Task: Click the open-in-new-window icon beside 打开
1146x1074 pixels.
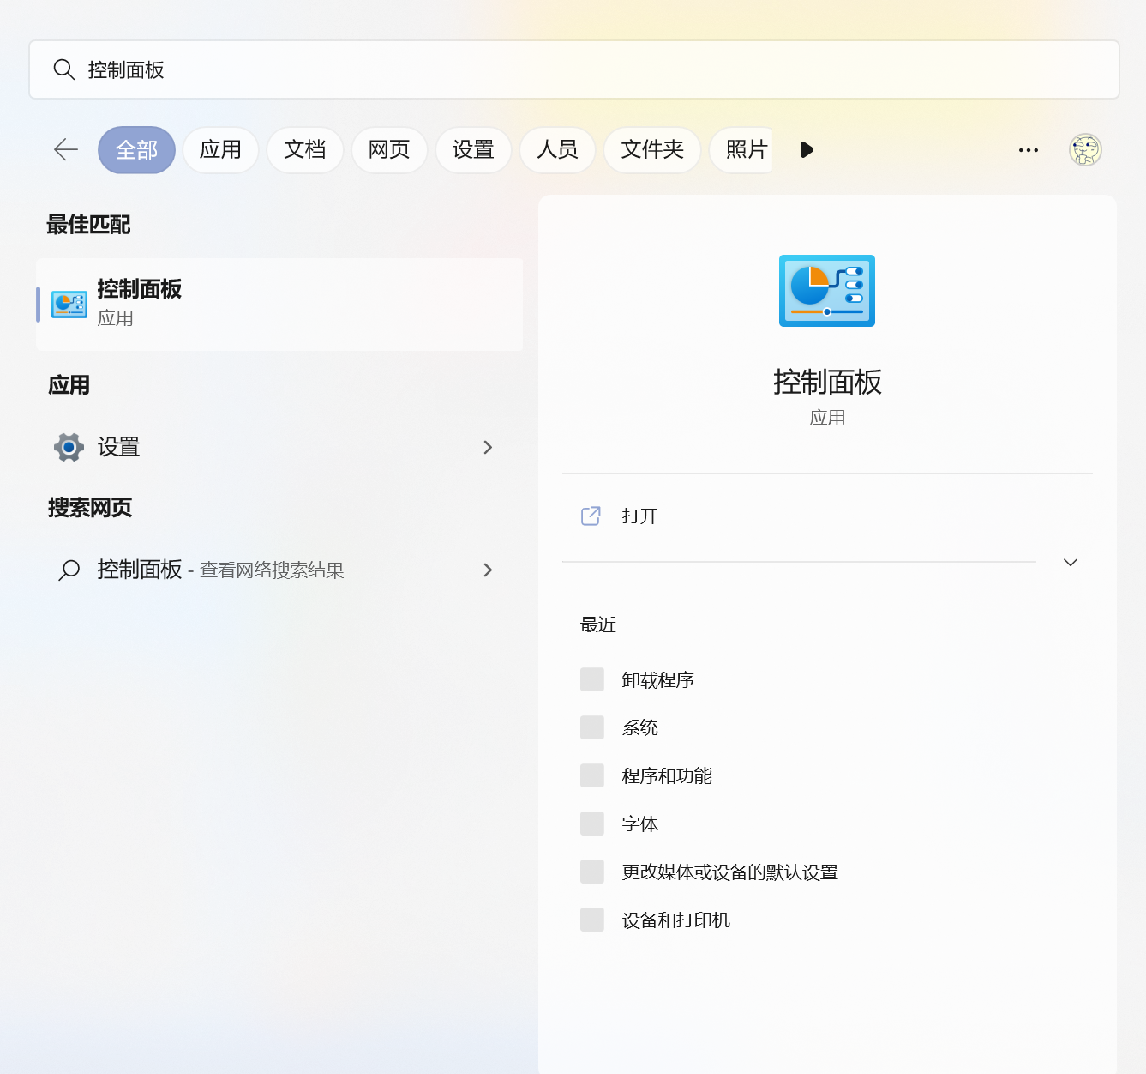Action: click(x=591, y=516)
